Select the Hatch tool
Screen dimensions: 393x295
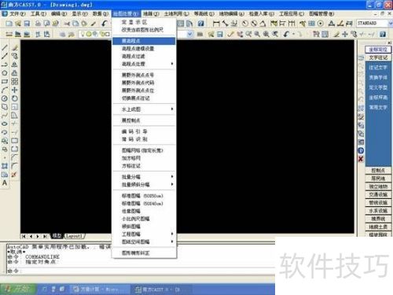coord(5,166)
